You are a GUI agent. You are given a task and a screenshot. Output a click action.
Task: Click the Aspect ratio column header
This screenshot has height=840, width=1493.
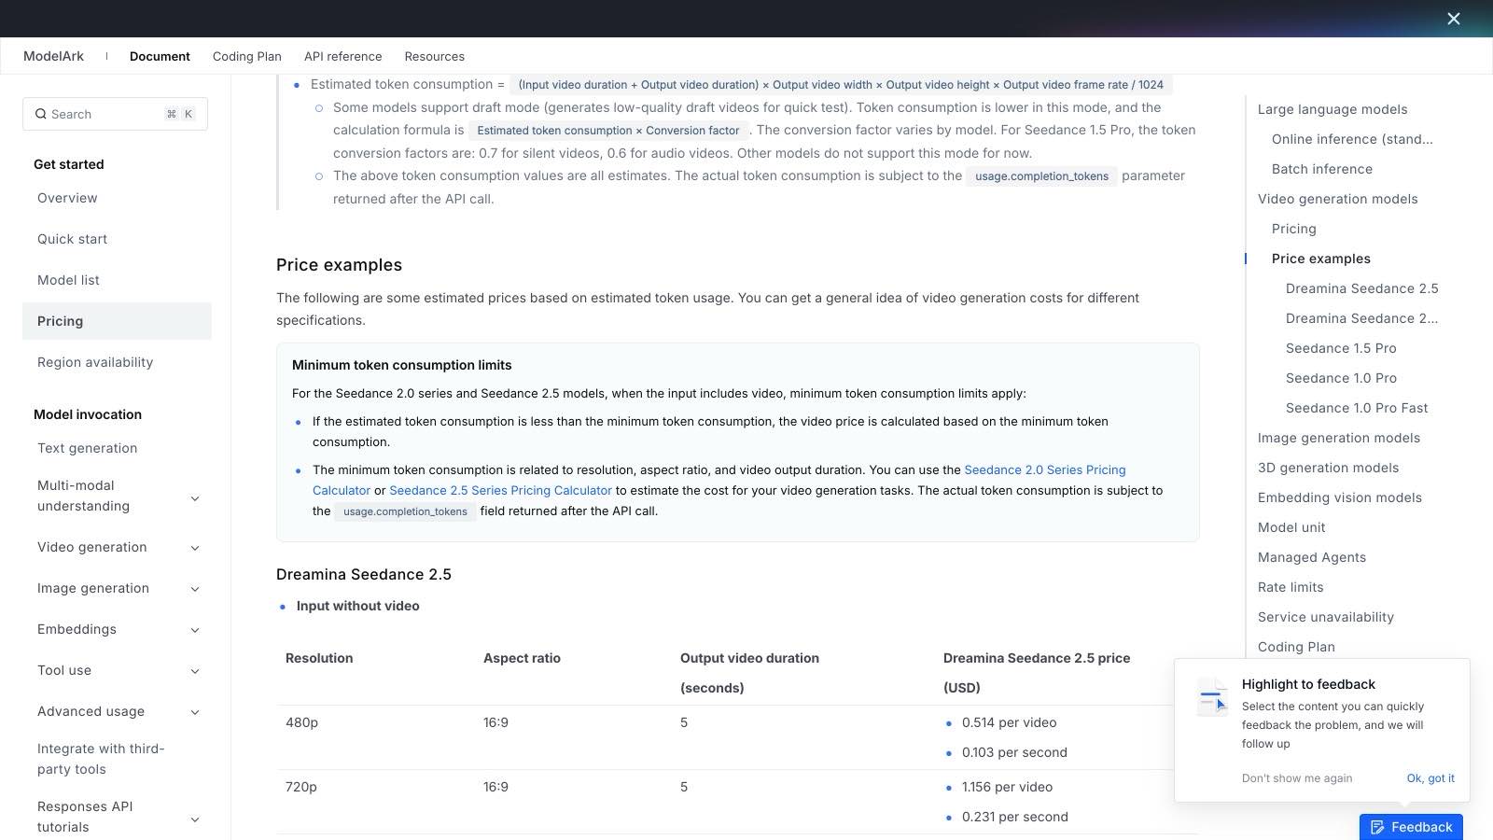pyautogui.click(x=522, y=658)
